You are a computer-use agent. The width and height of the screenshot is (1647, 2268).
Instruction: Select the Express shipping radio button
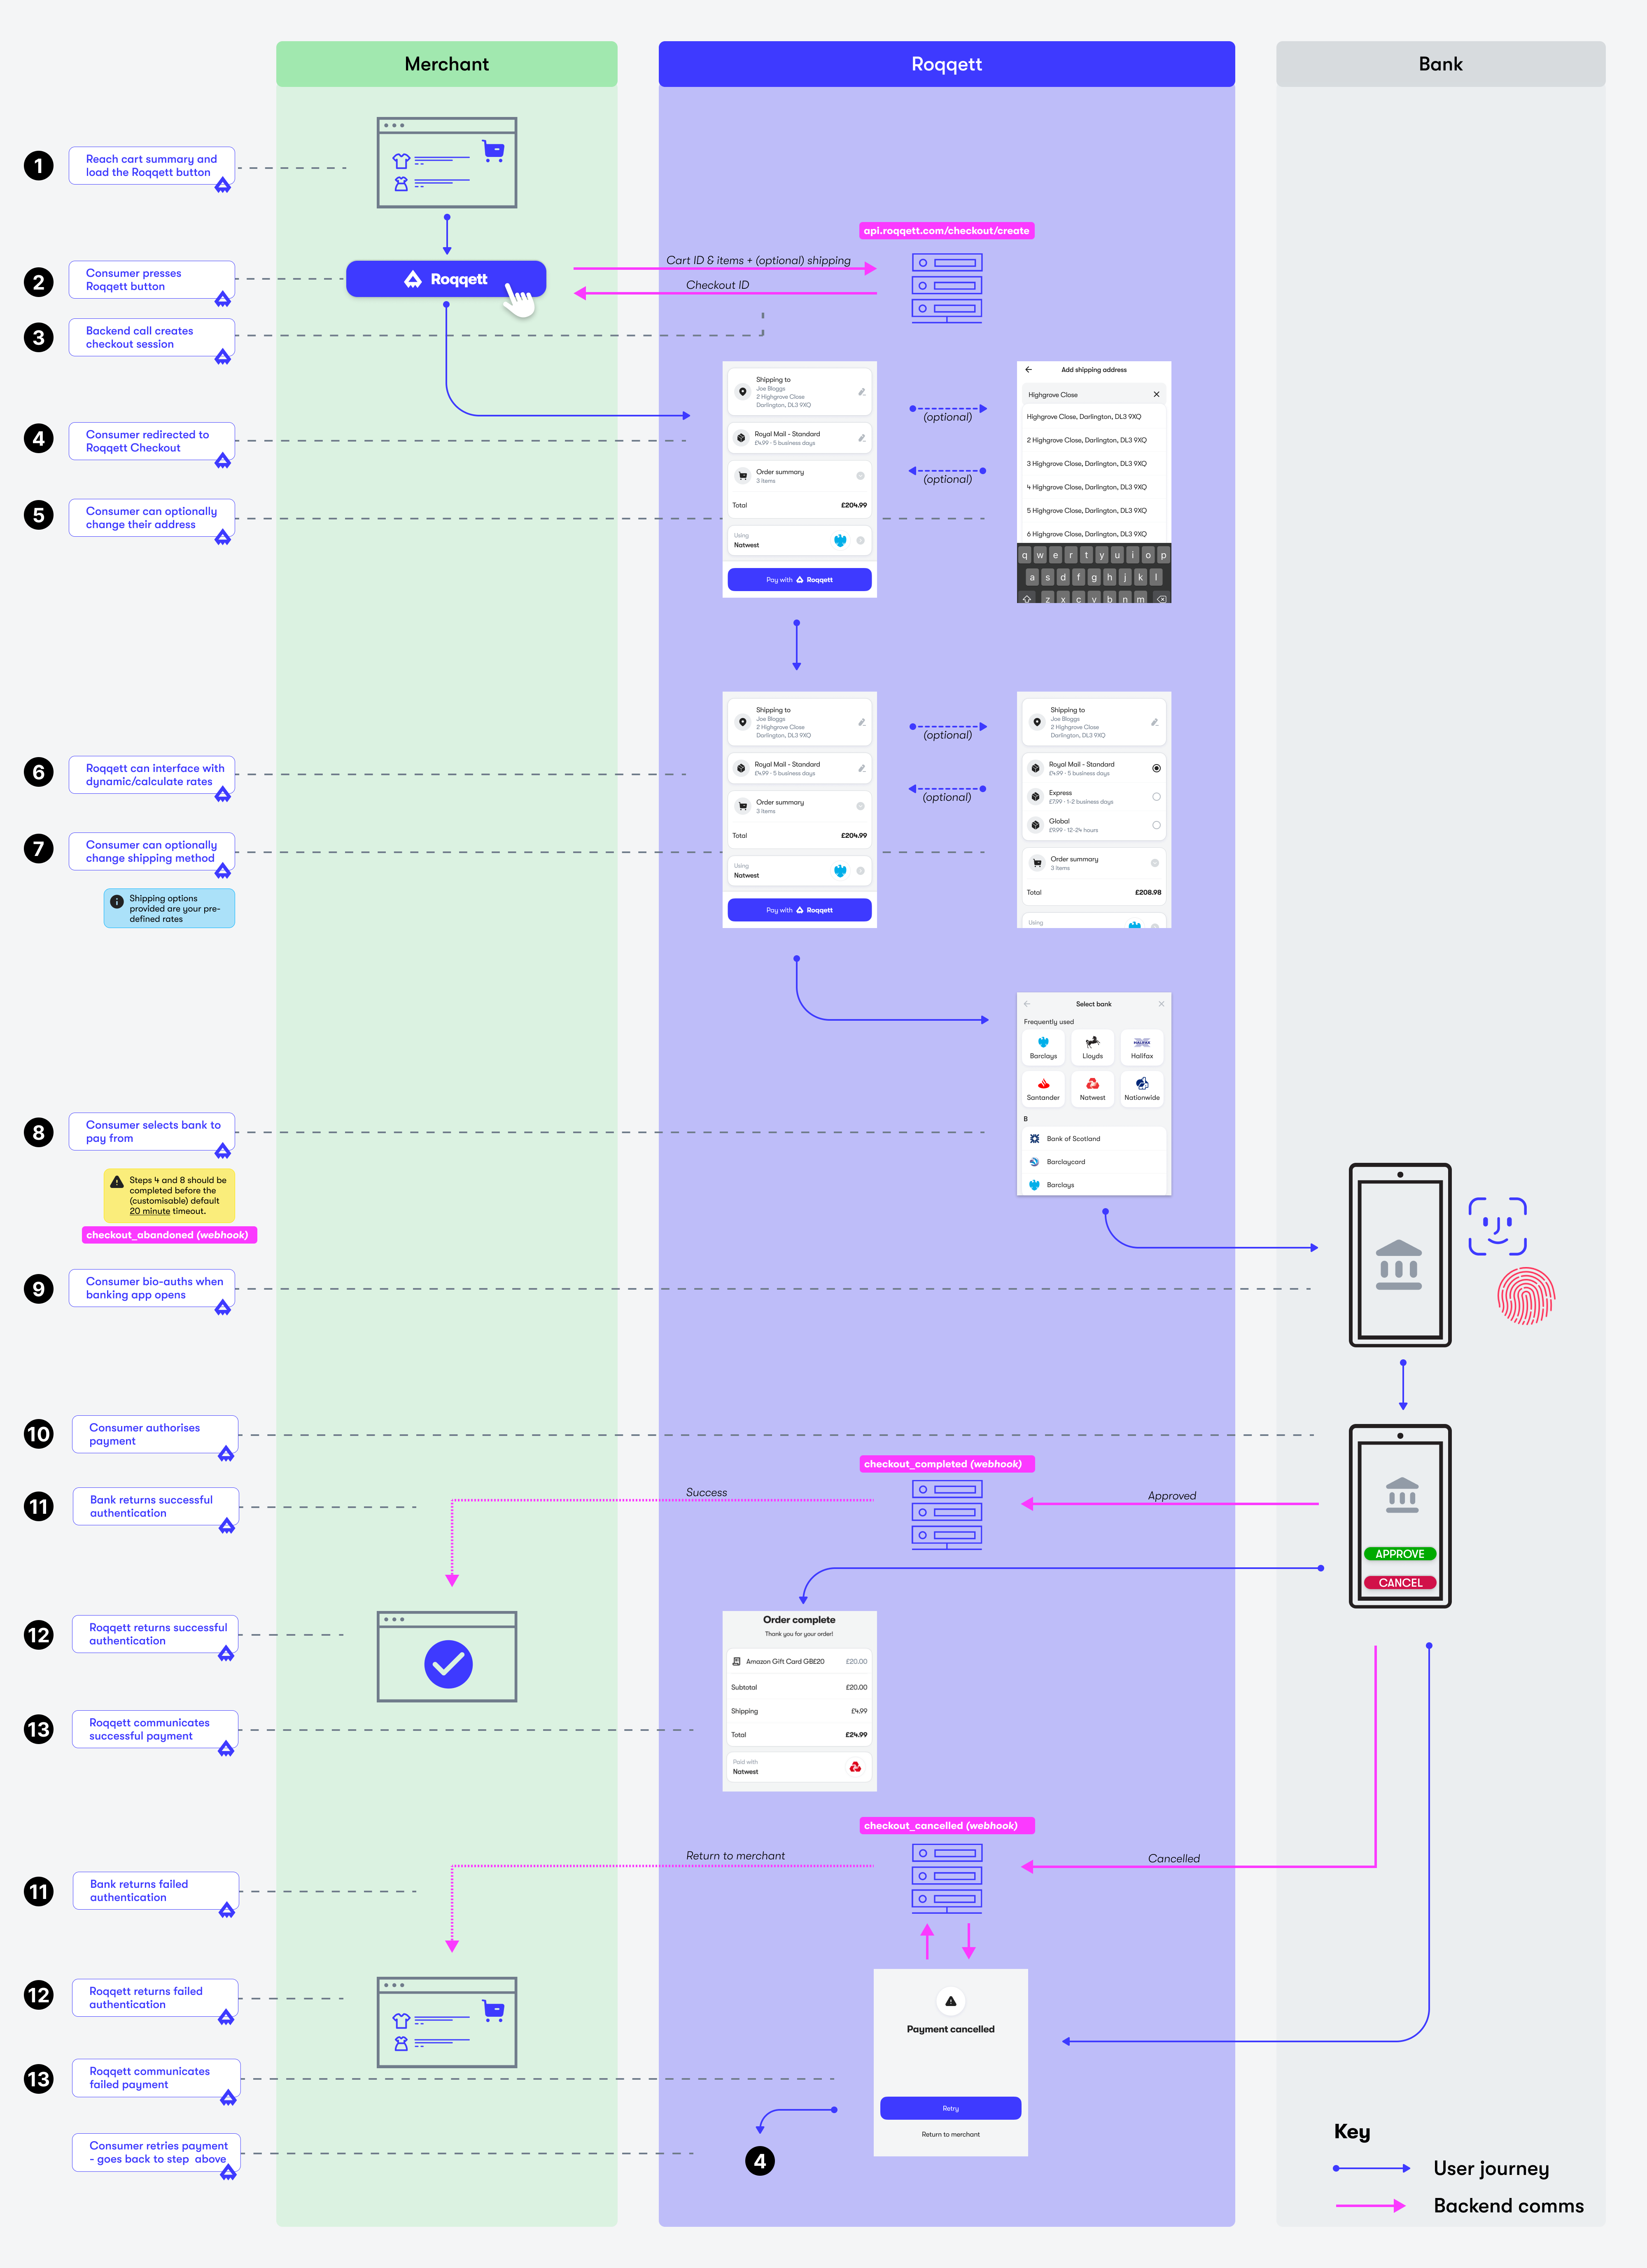pyautogui.click(x=1156, y=797)
